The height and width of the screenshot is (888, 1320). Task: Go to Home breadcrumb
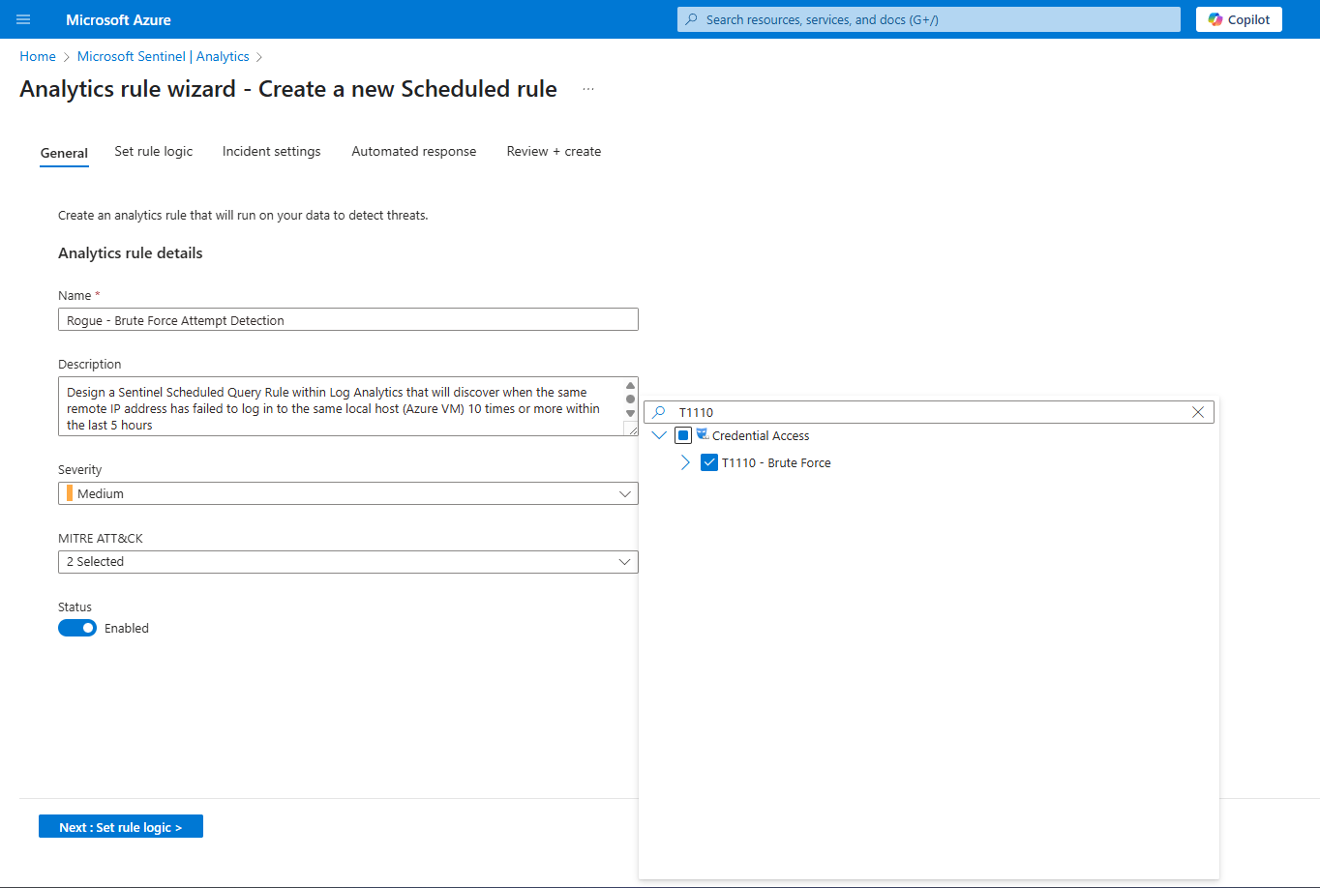coord(38,56)
